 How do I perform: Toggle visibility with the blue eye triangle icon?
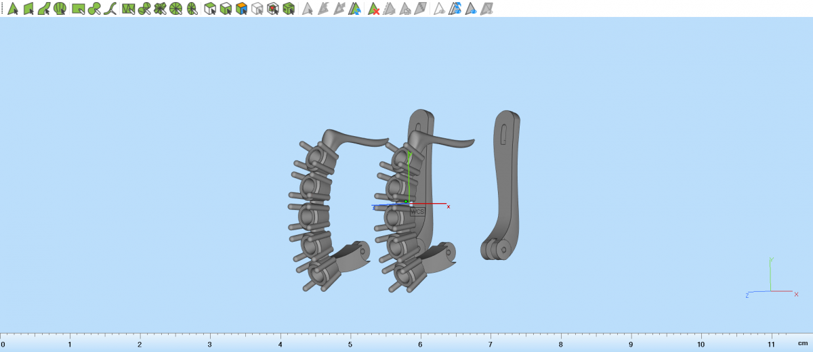pyautogui.click(x=470, y=9)
